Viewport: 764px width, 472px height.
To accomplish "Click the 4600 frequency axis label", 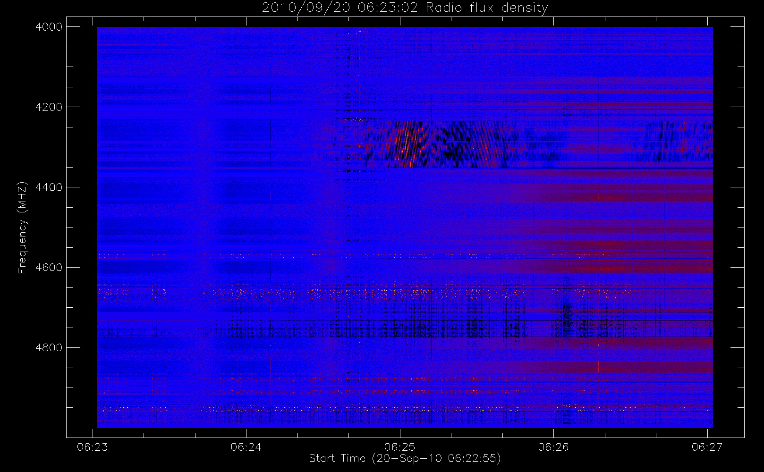I will (49, 268).
